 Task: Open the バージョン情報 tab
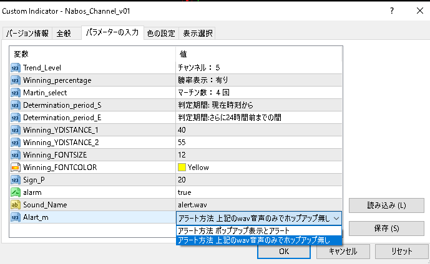[27, 34]
